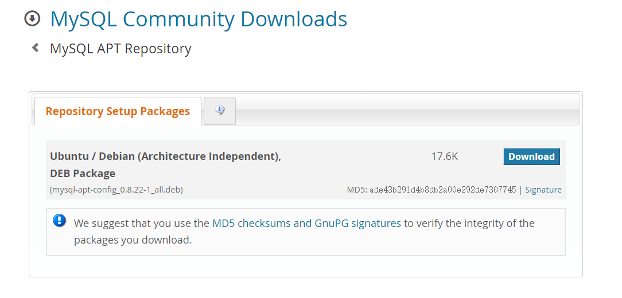This screenshot has height=298, width=622.
Task: Click the 'We suggest that you use' notice text
Action: point(142,223)
